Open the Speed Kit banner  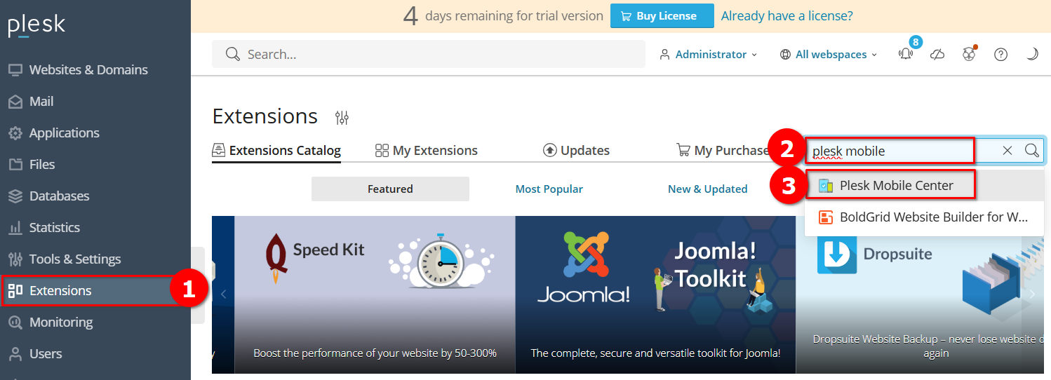[x=375, y=294]
